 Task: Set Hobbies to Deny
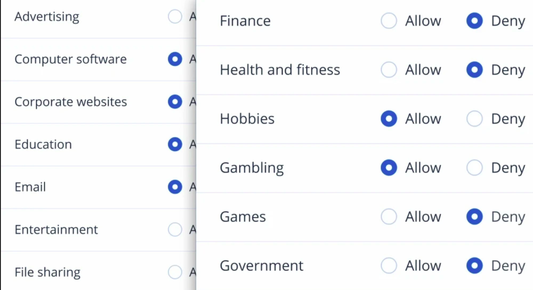click(x=474, y=119)
